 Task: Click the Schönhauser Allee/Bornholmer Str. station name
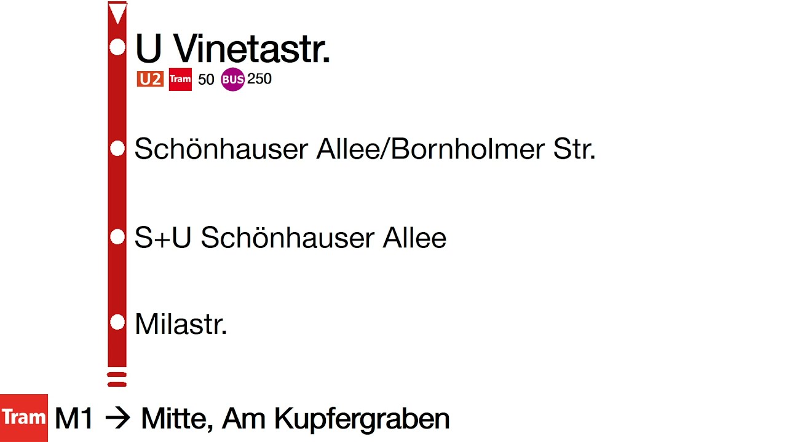point(365,149)
